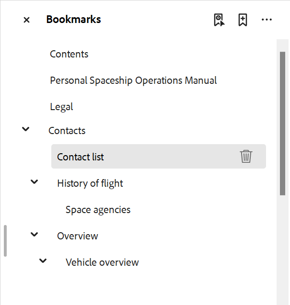Go to the Overview bookmark
Viewport: 290px width, 305px height.
tap(78, 236)
